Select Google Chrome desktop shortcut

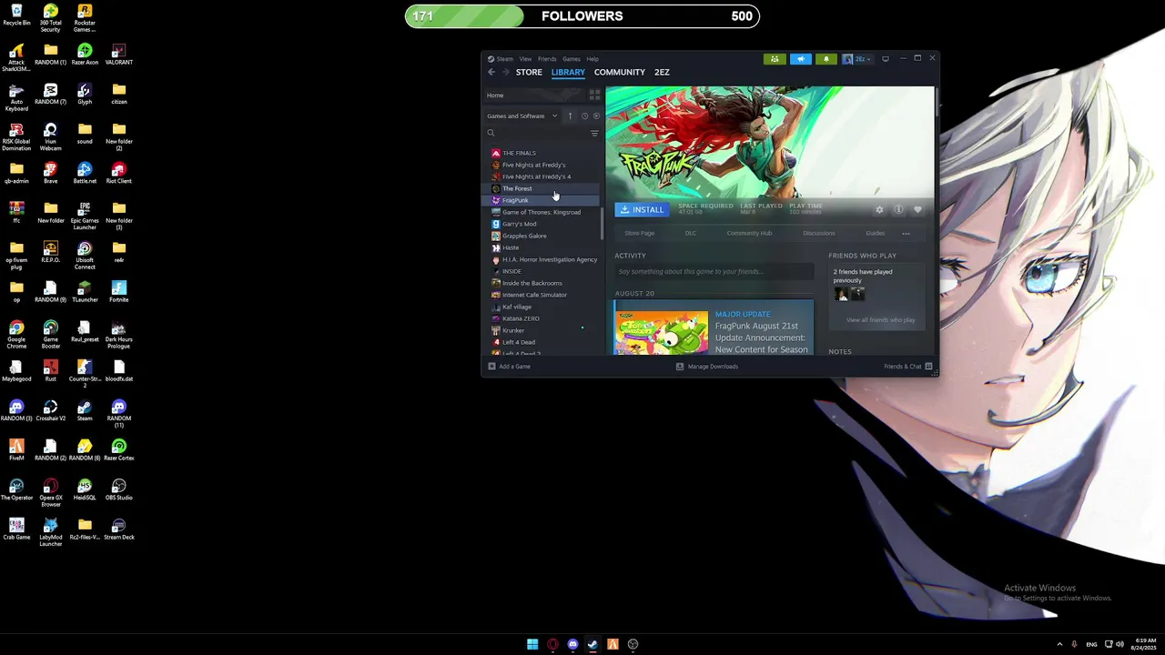click(x=16, y=334)
